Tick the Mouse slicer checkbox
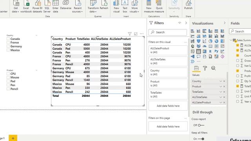251x141 pixels. (x=8, y=78)
